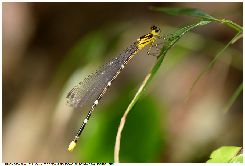Screen dimensions: 245x166
Task: Click the Chinese caption text '那個那個什麼熊'
Action: 105,164
